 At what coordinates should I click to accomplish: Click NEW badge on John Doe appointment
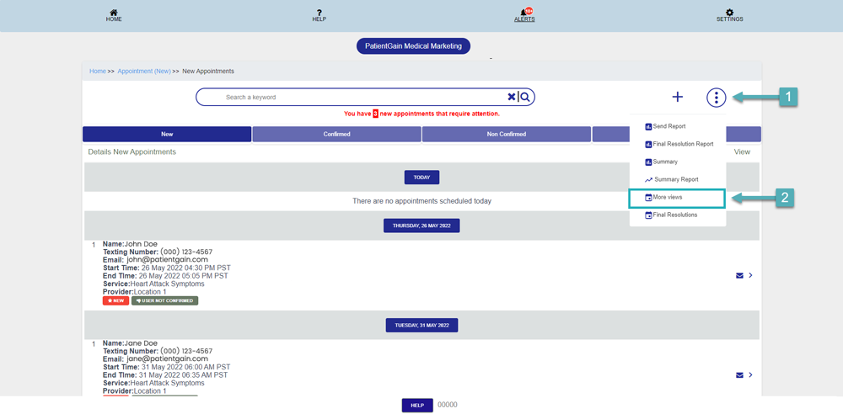click(x=115, y=300)
